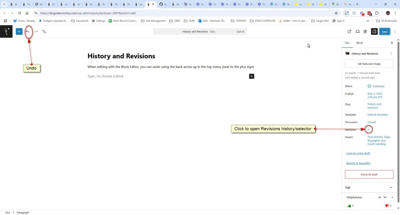Open the Revisions history showing 2

pyautogui.click(x=368, y=129)
